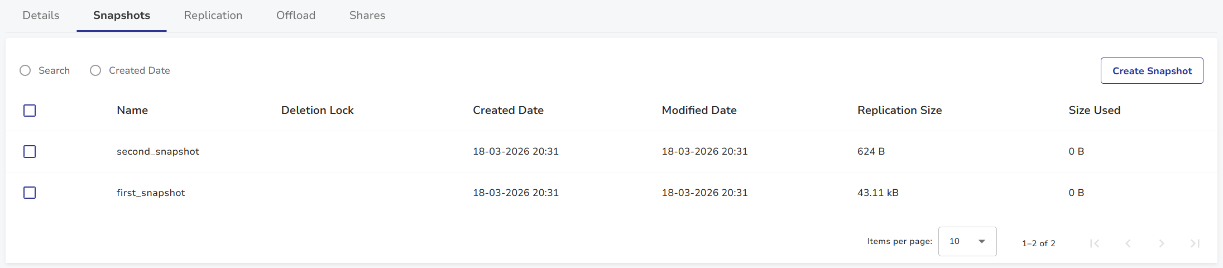Sort by the Size Used column header

coord(1094,111)
